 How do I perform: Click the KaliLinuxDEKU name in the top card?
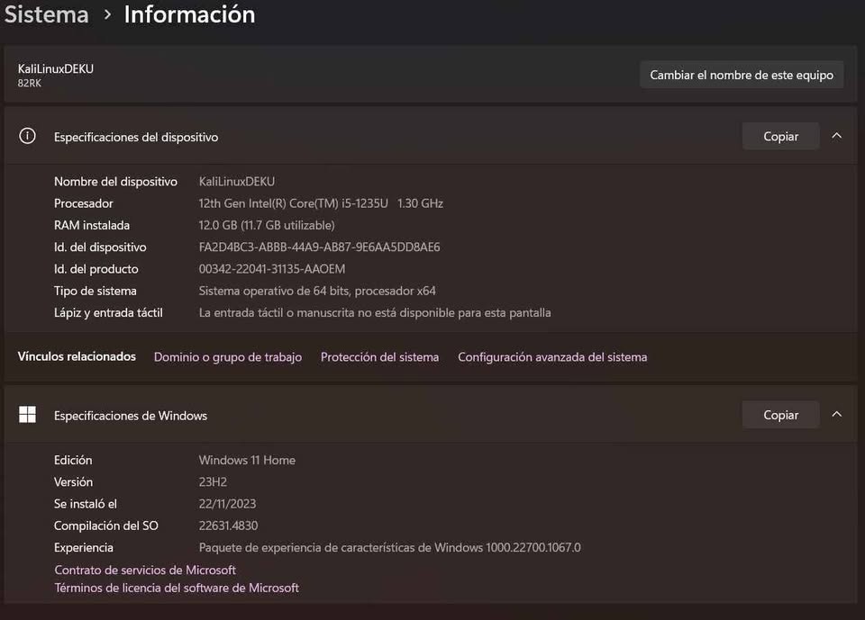tap(56, 69)
